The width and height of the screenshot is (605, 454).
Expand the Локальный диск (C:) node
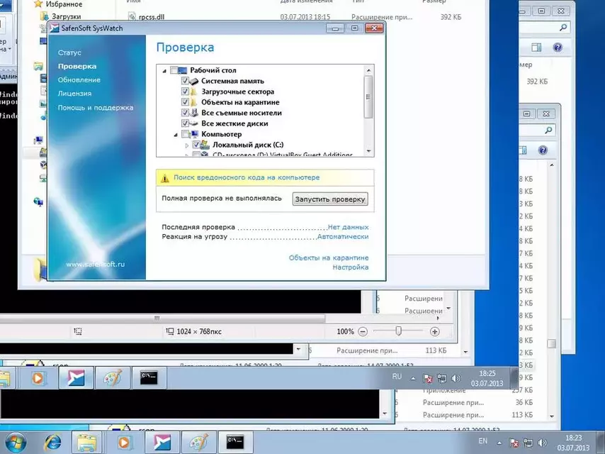(x=187, y=145)
